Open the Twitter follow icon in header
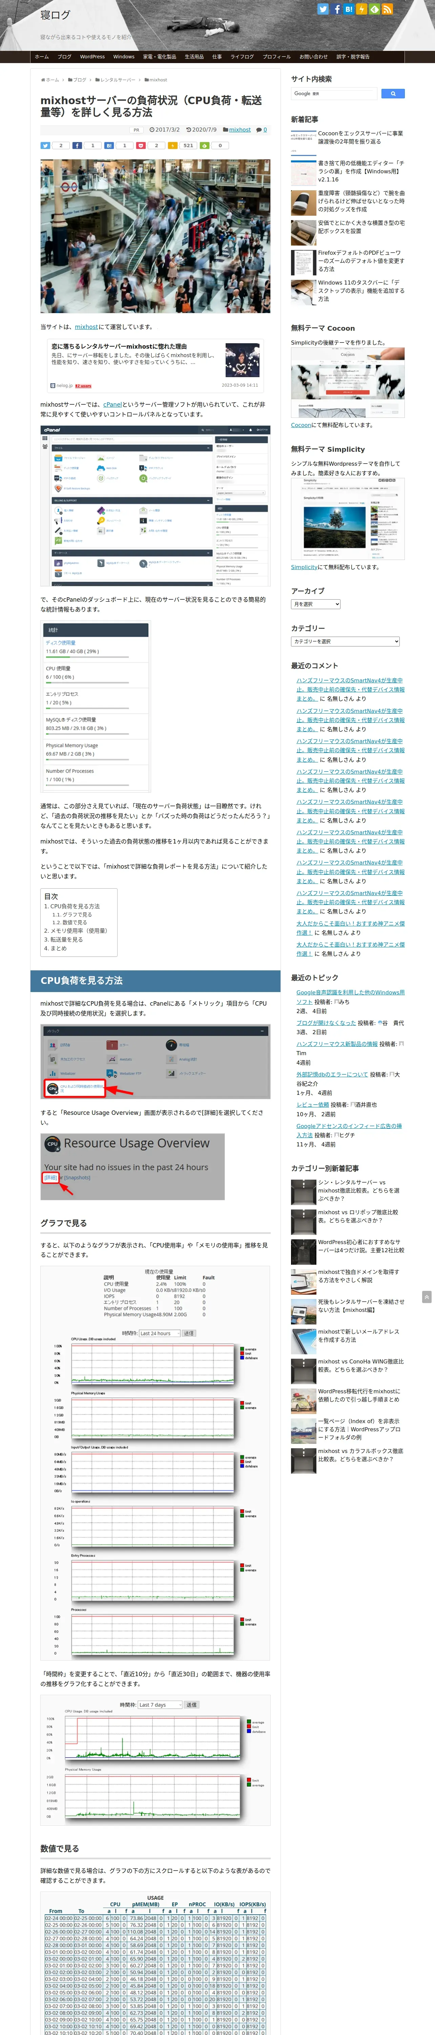Viewport: 435px width, 2035px height. pos(323,9)
